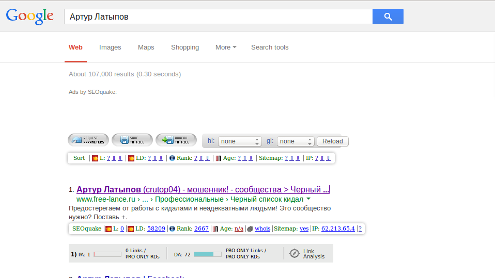Sort Sitemap ascending with the up arrow
This screenshot has height=278, width=495.
[x=291, y=158]
